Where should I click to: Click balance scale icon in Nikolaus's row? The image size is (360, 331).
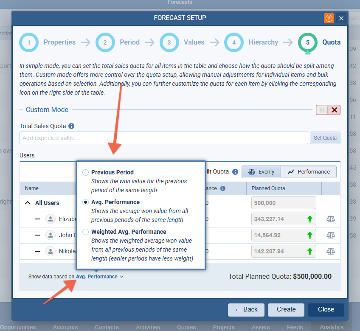(x=331, y=251)
